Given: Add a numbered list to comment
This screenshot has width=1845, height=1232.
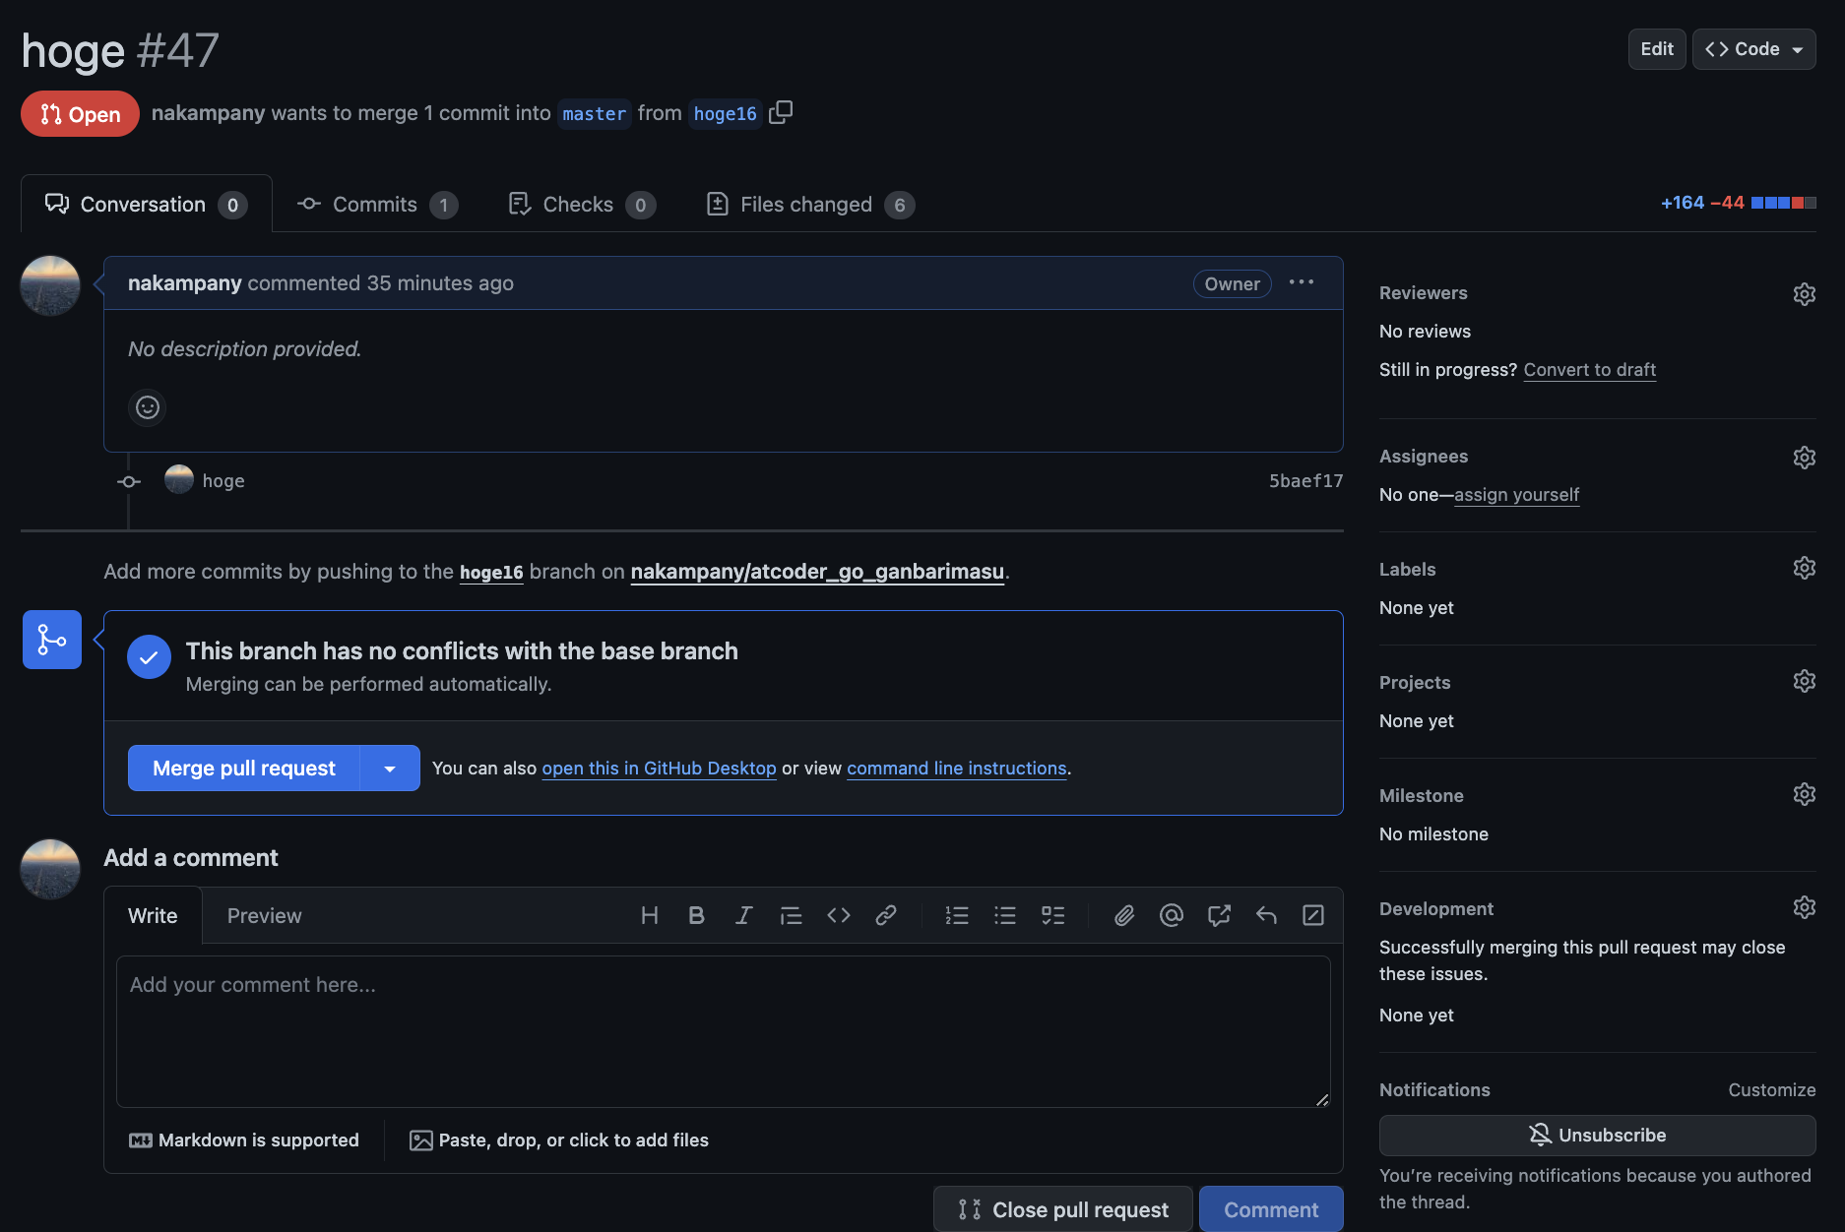Looking at the screenshot, I should 957,915.
